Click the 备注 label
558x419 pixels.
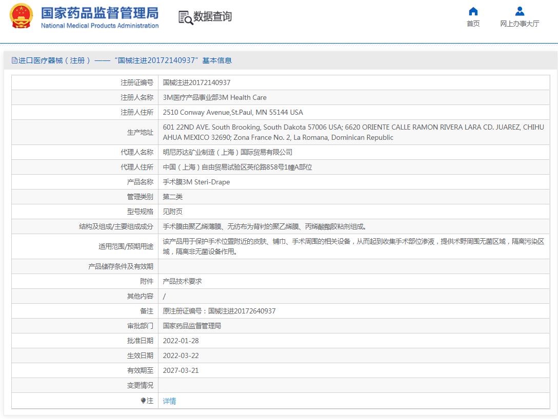tap(147, 311)
